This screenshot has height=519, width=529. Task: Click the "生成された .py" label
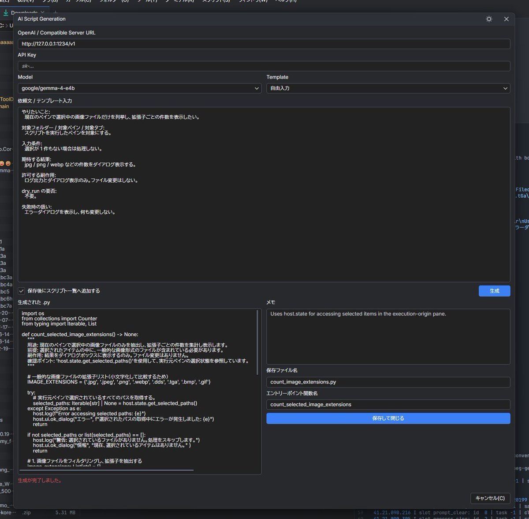(x=34, y=302)
